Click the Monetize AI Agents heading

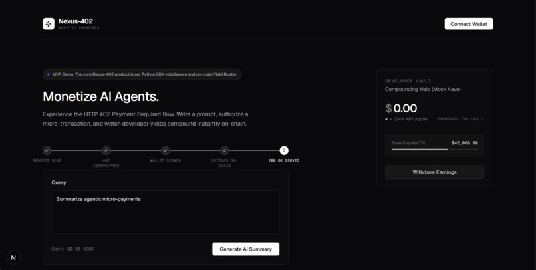point(101,96)
